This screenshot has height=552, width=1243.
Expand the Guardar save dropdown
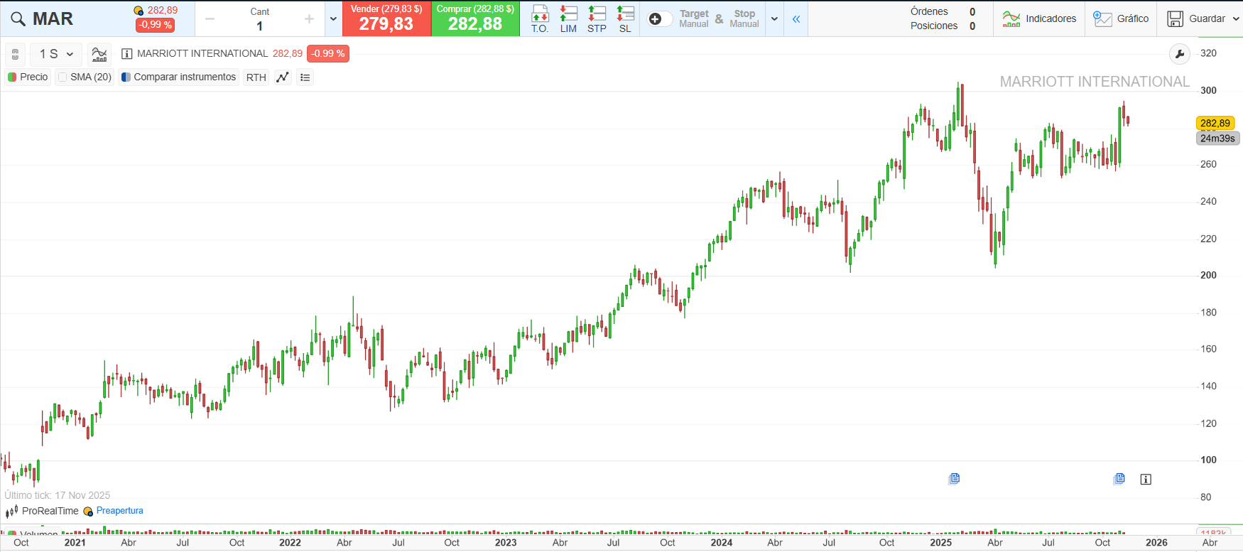1236,19
